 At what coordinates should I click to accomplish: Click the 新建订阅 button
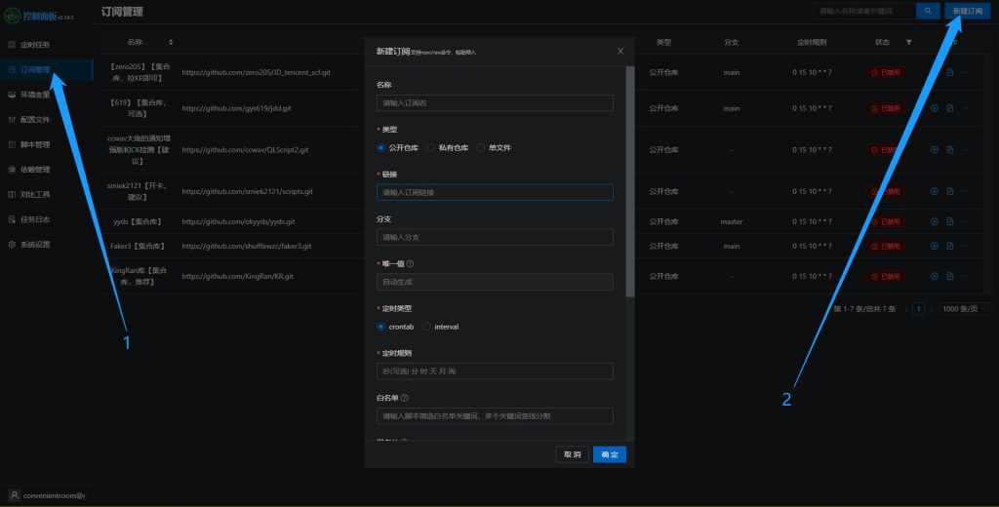[968, 11]
